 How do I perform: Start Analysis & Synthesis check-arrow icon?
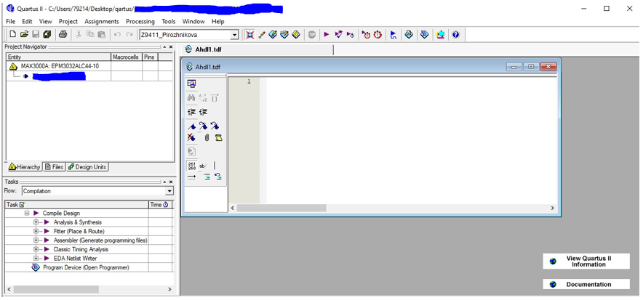pos(338,35)
